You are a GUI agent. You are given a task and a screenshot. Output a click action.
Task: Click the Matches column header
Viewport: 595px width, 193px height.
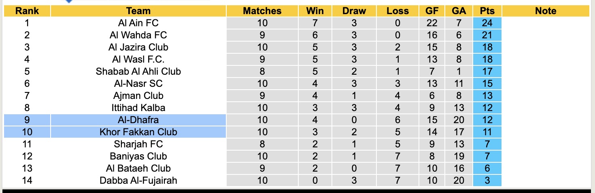coord(262,11)
